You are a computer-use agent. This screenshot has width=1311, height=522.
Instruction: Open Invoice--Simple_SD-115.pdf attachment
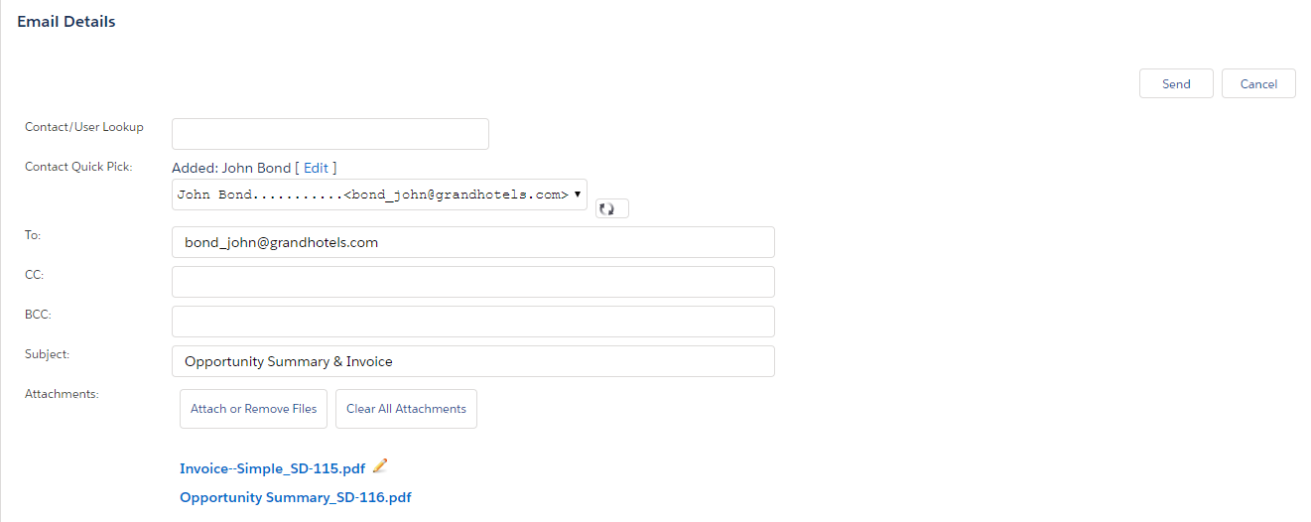click(x=272, y=468)
